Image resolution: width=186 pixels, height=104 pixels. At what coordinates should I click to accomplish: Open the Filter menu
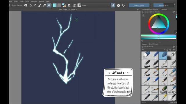click(22, 1)
